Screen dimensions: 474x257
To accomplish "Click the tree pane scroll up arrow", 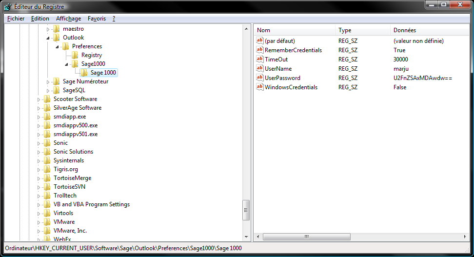I will pyautogui.click(x=246, y=29).
